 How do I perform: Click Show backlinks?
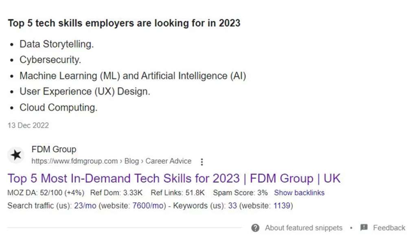(x=299, y=193)
